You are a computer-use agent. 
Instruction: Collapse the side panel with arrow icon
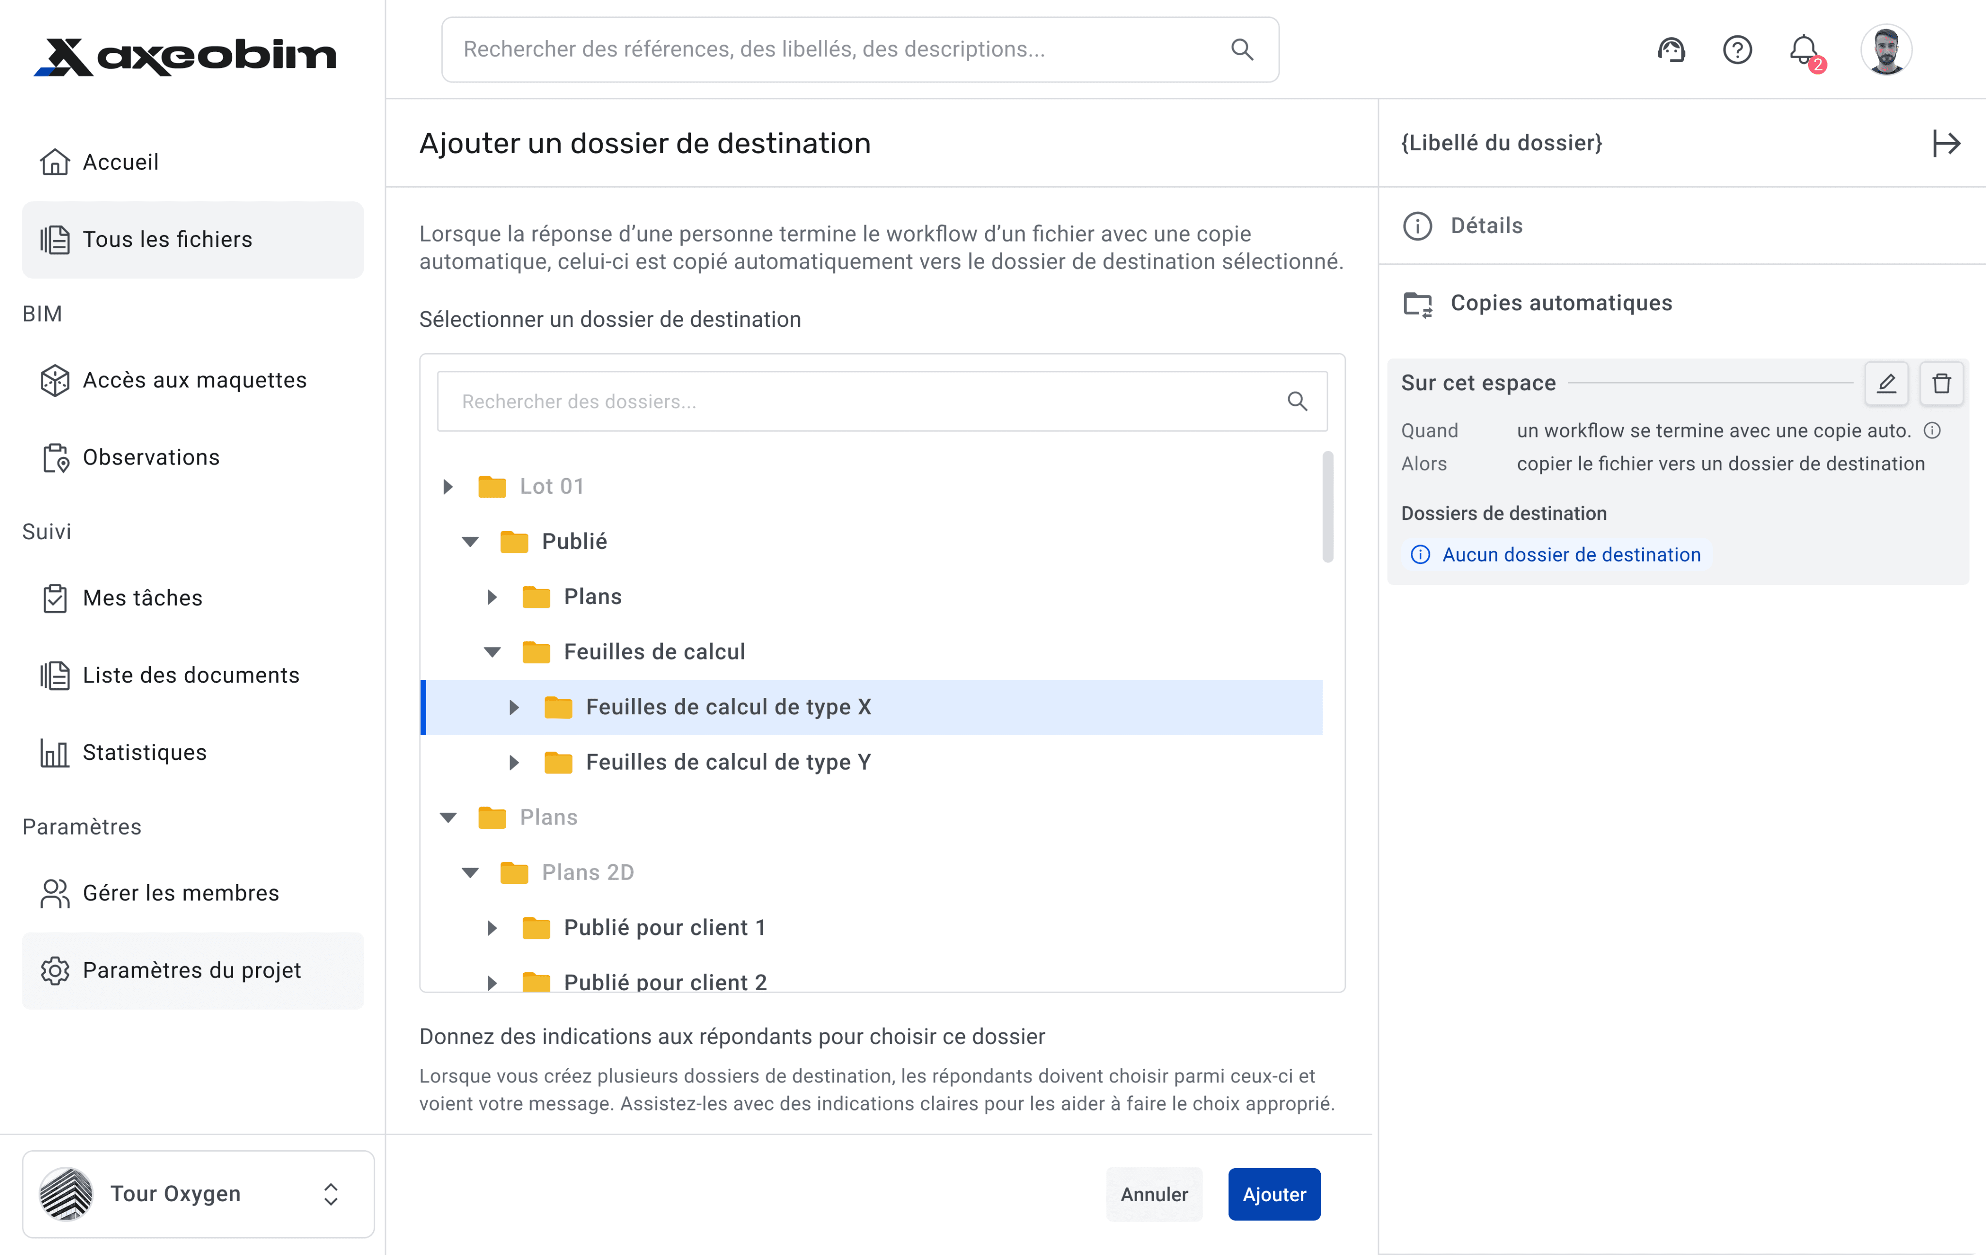tap(1946, 144)
